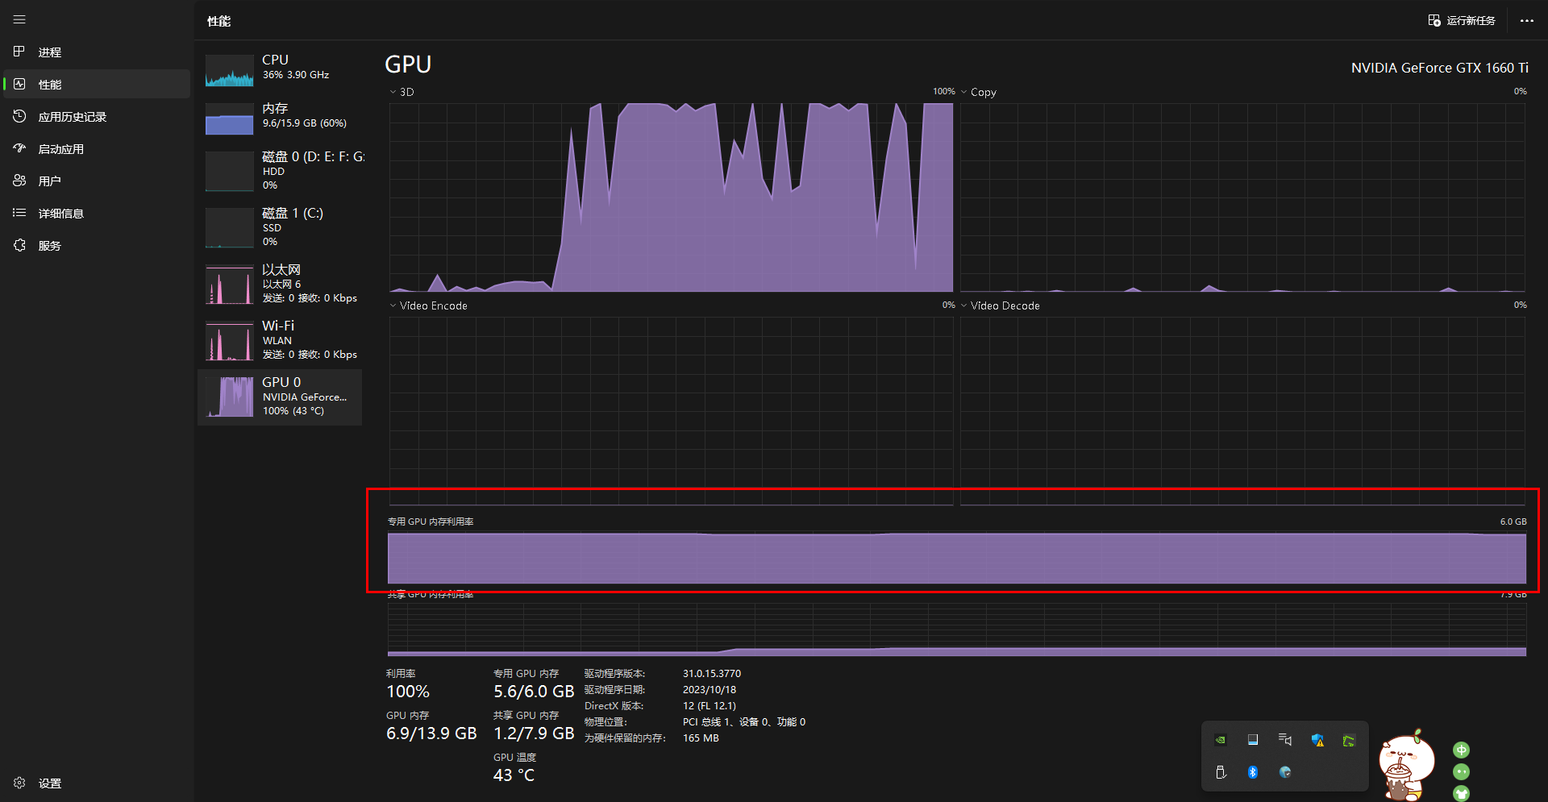Open 设置 (Settings) at the sidebar bottom
This screenshot has height=802, width=1548.
[x=97, y=783]
